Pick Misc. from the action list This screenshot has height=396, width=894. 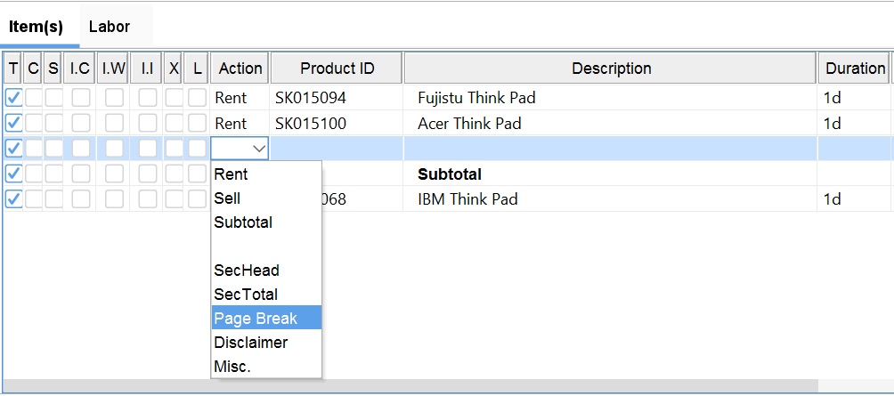tap(233, 367)
